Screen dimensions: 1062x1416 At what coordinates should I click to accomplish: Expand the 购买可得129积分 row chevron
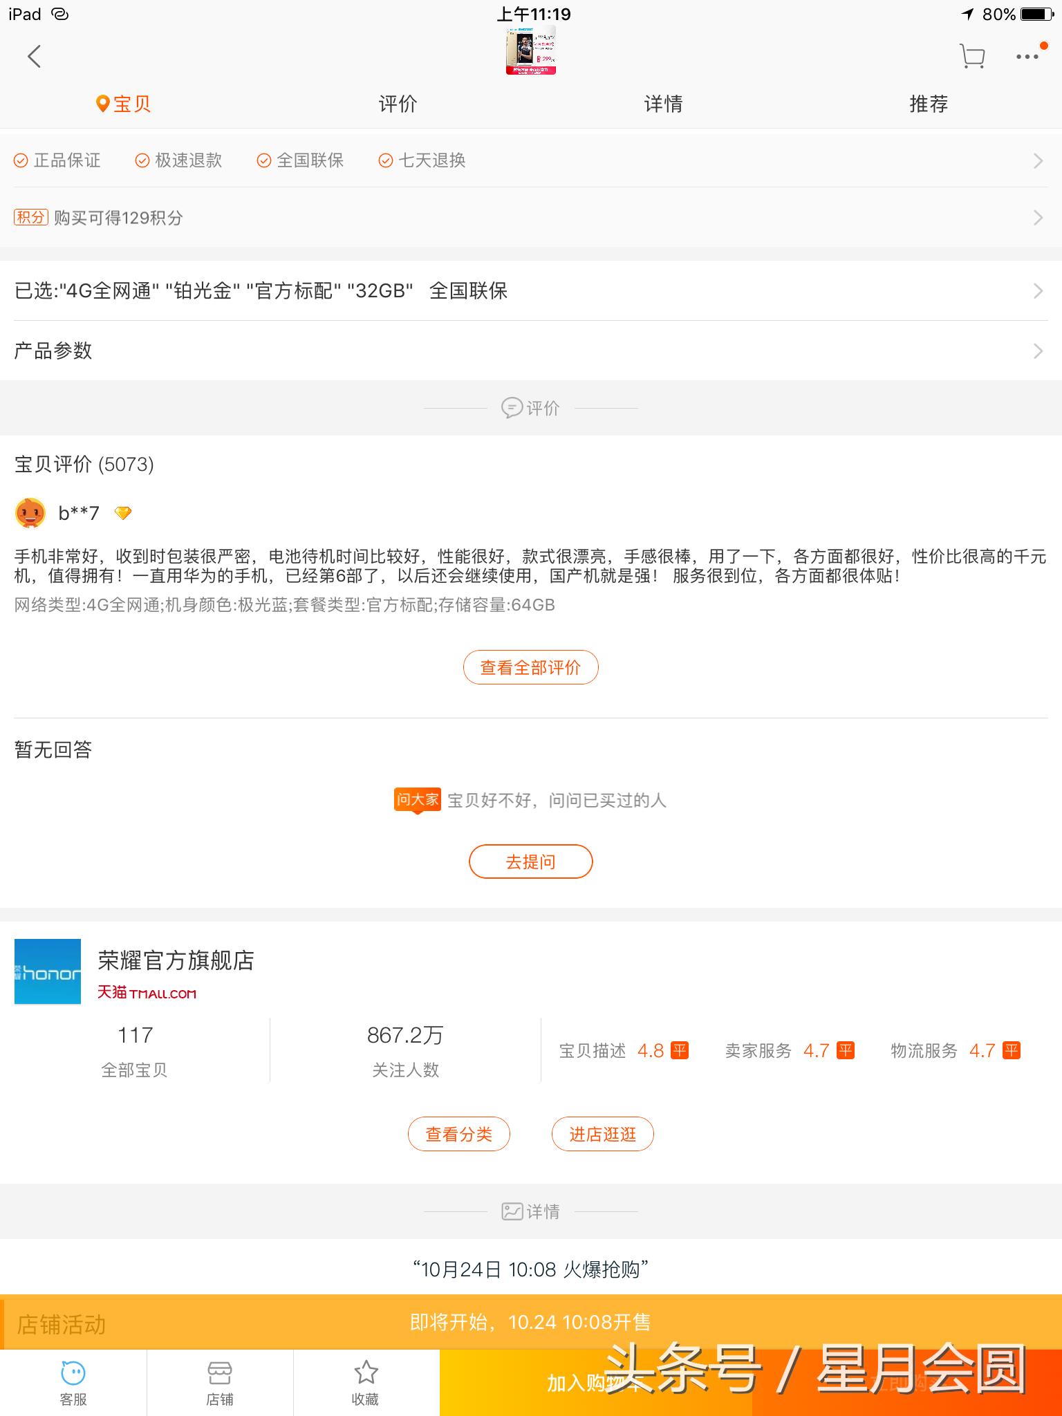pos(1038,218)
